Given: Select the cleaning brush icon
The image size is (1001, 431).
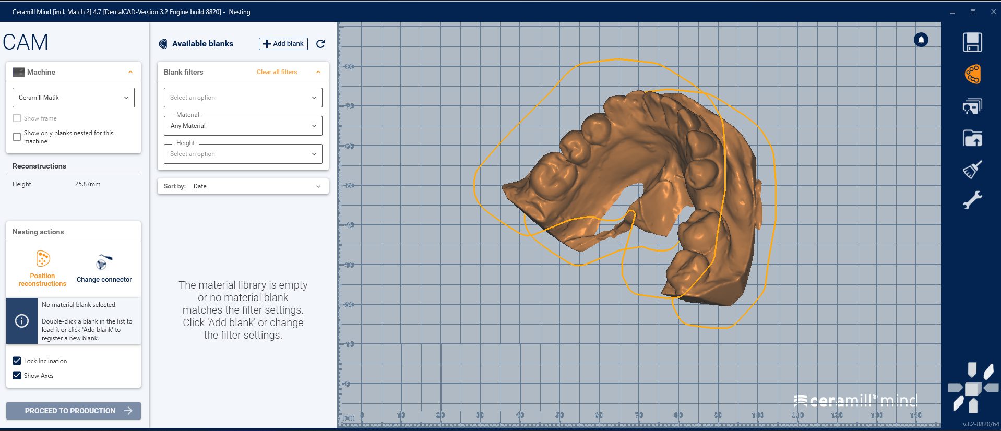Looking at the screenshot, I should click(x=972, y=170).
